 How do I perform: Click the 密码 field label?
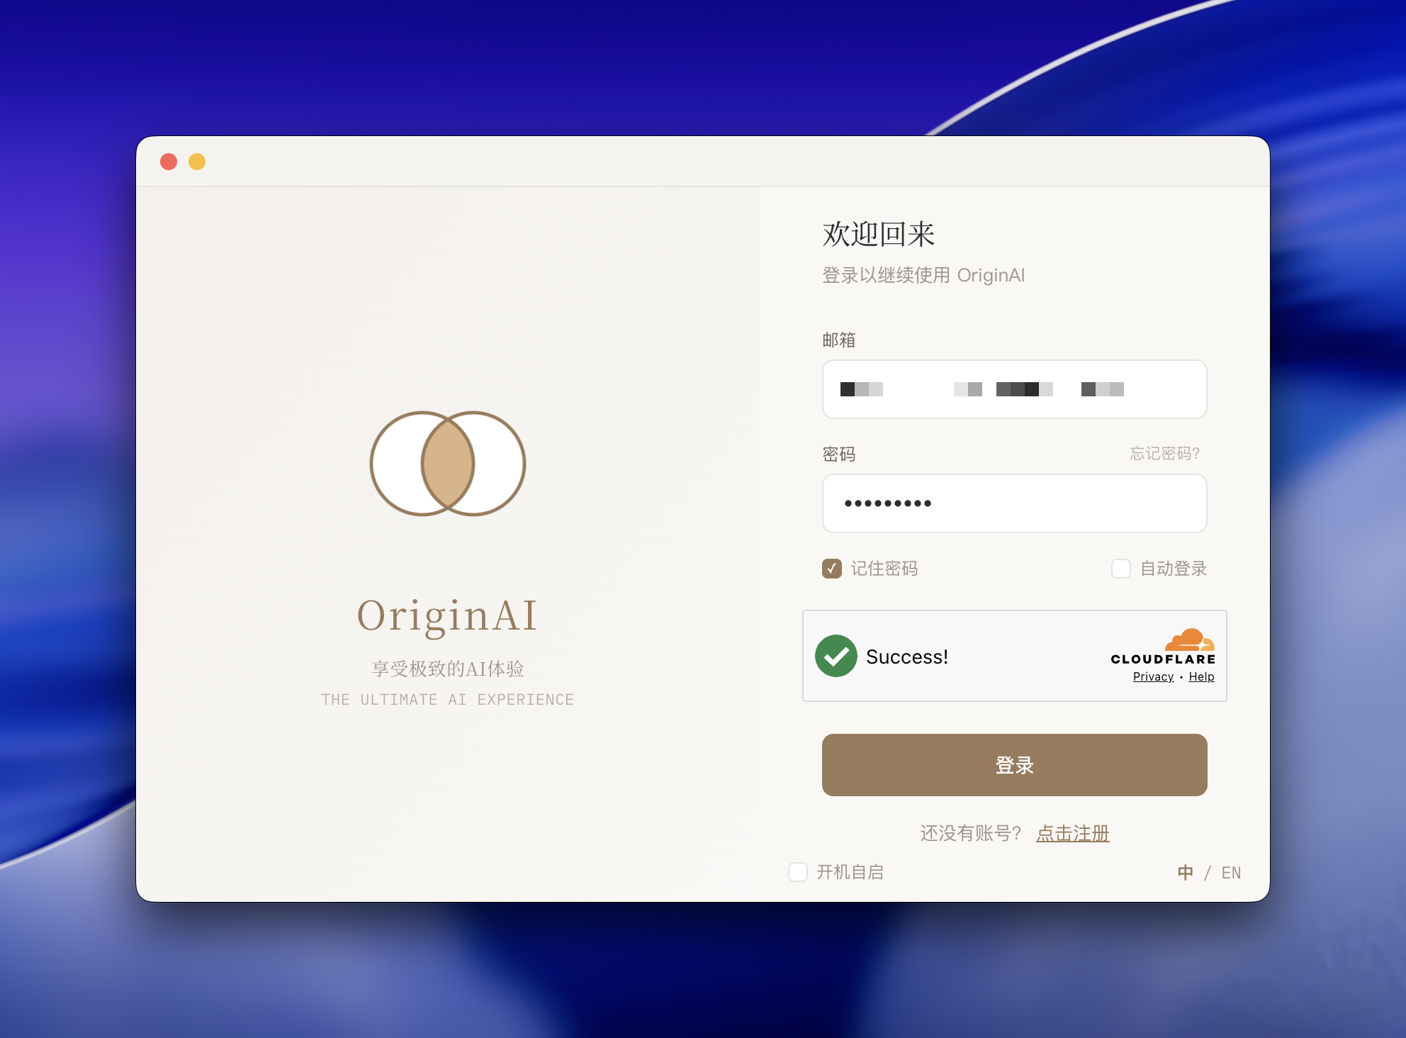[839, 454]
